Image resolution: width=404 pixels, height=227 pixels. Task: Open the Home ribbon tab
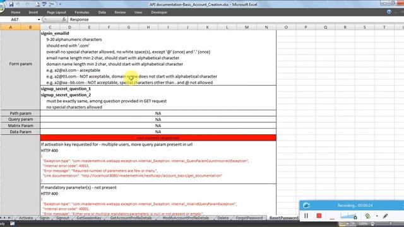15,13
